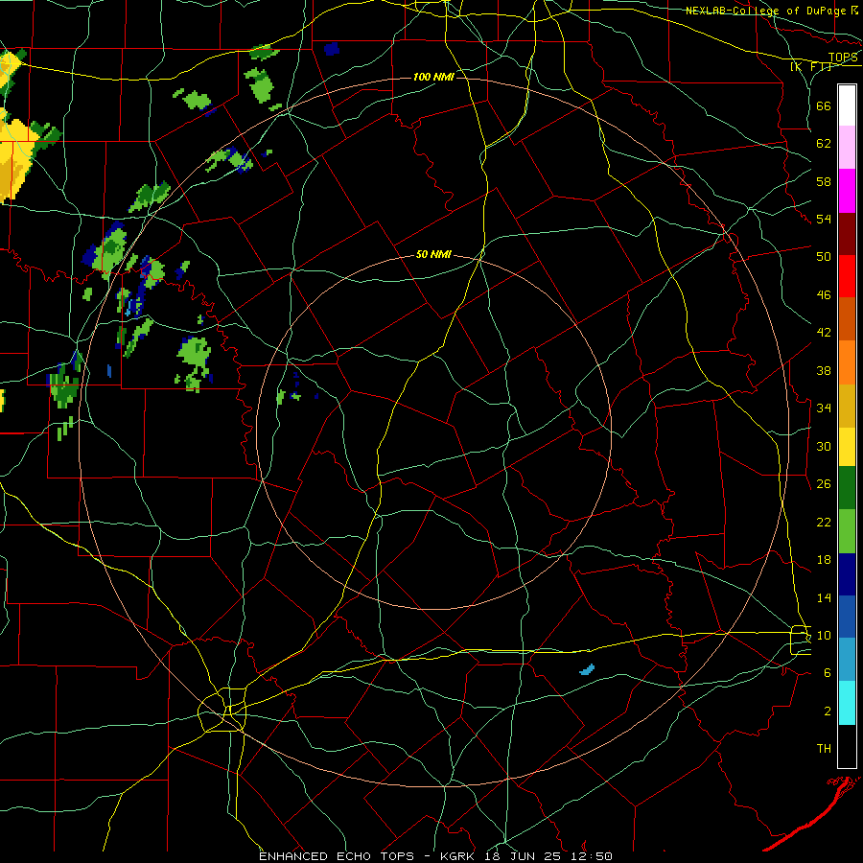Image resolution: width=863 pixels, height=863 pixels.
Task: Select the bright yellow legend swatch near 30
Action: [847, 447]
